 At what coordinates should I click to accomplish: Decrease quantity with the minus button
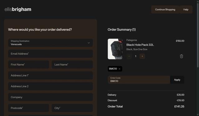coord(129,56)
